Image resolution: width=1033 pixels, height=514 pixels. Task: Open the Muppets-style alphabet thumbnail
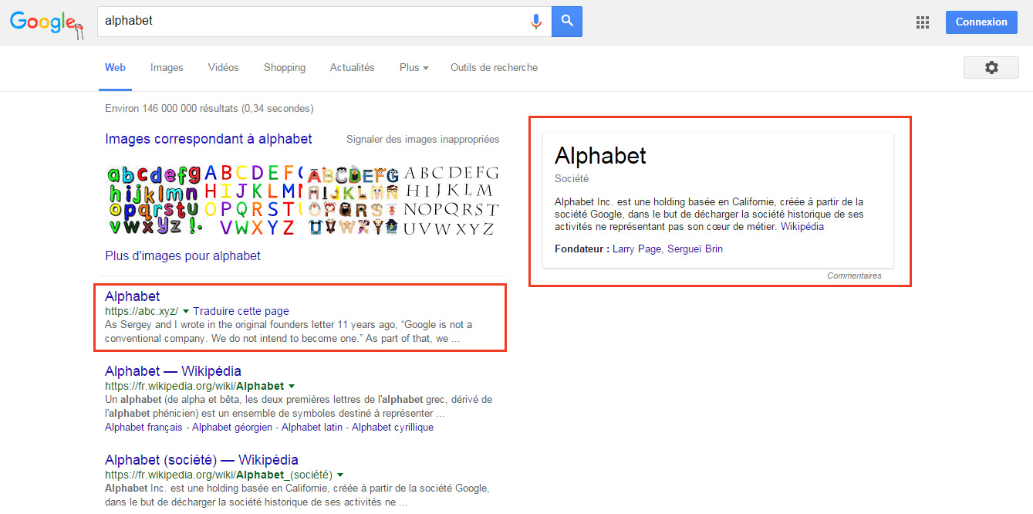click(353, 200)
